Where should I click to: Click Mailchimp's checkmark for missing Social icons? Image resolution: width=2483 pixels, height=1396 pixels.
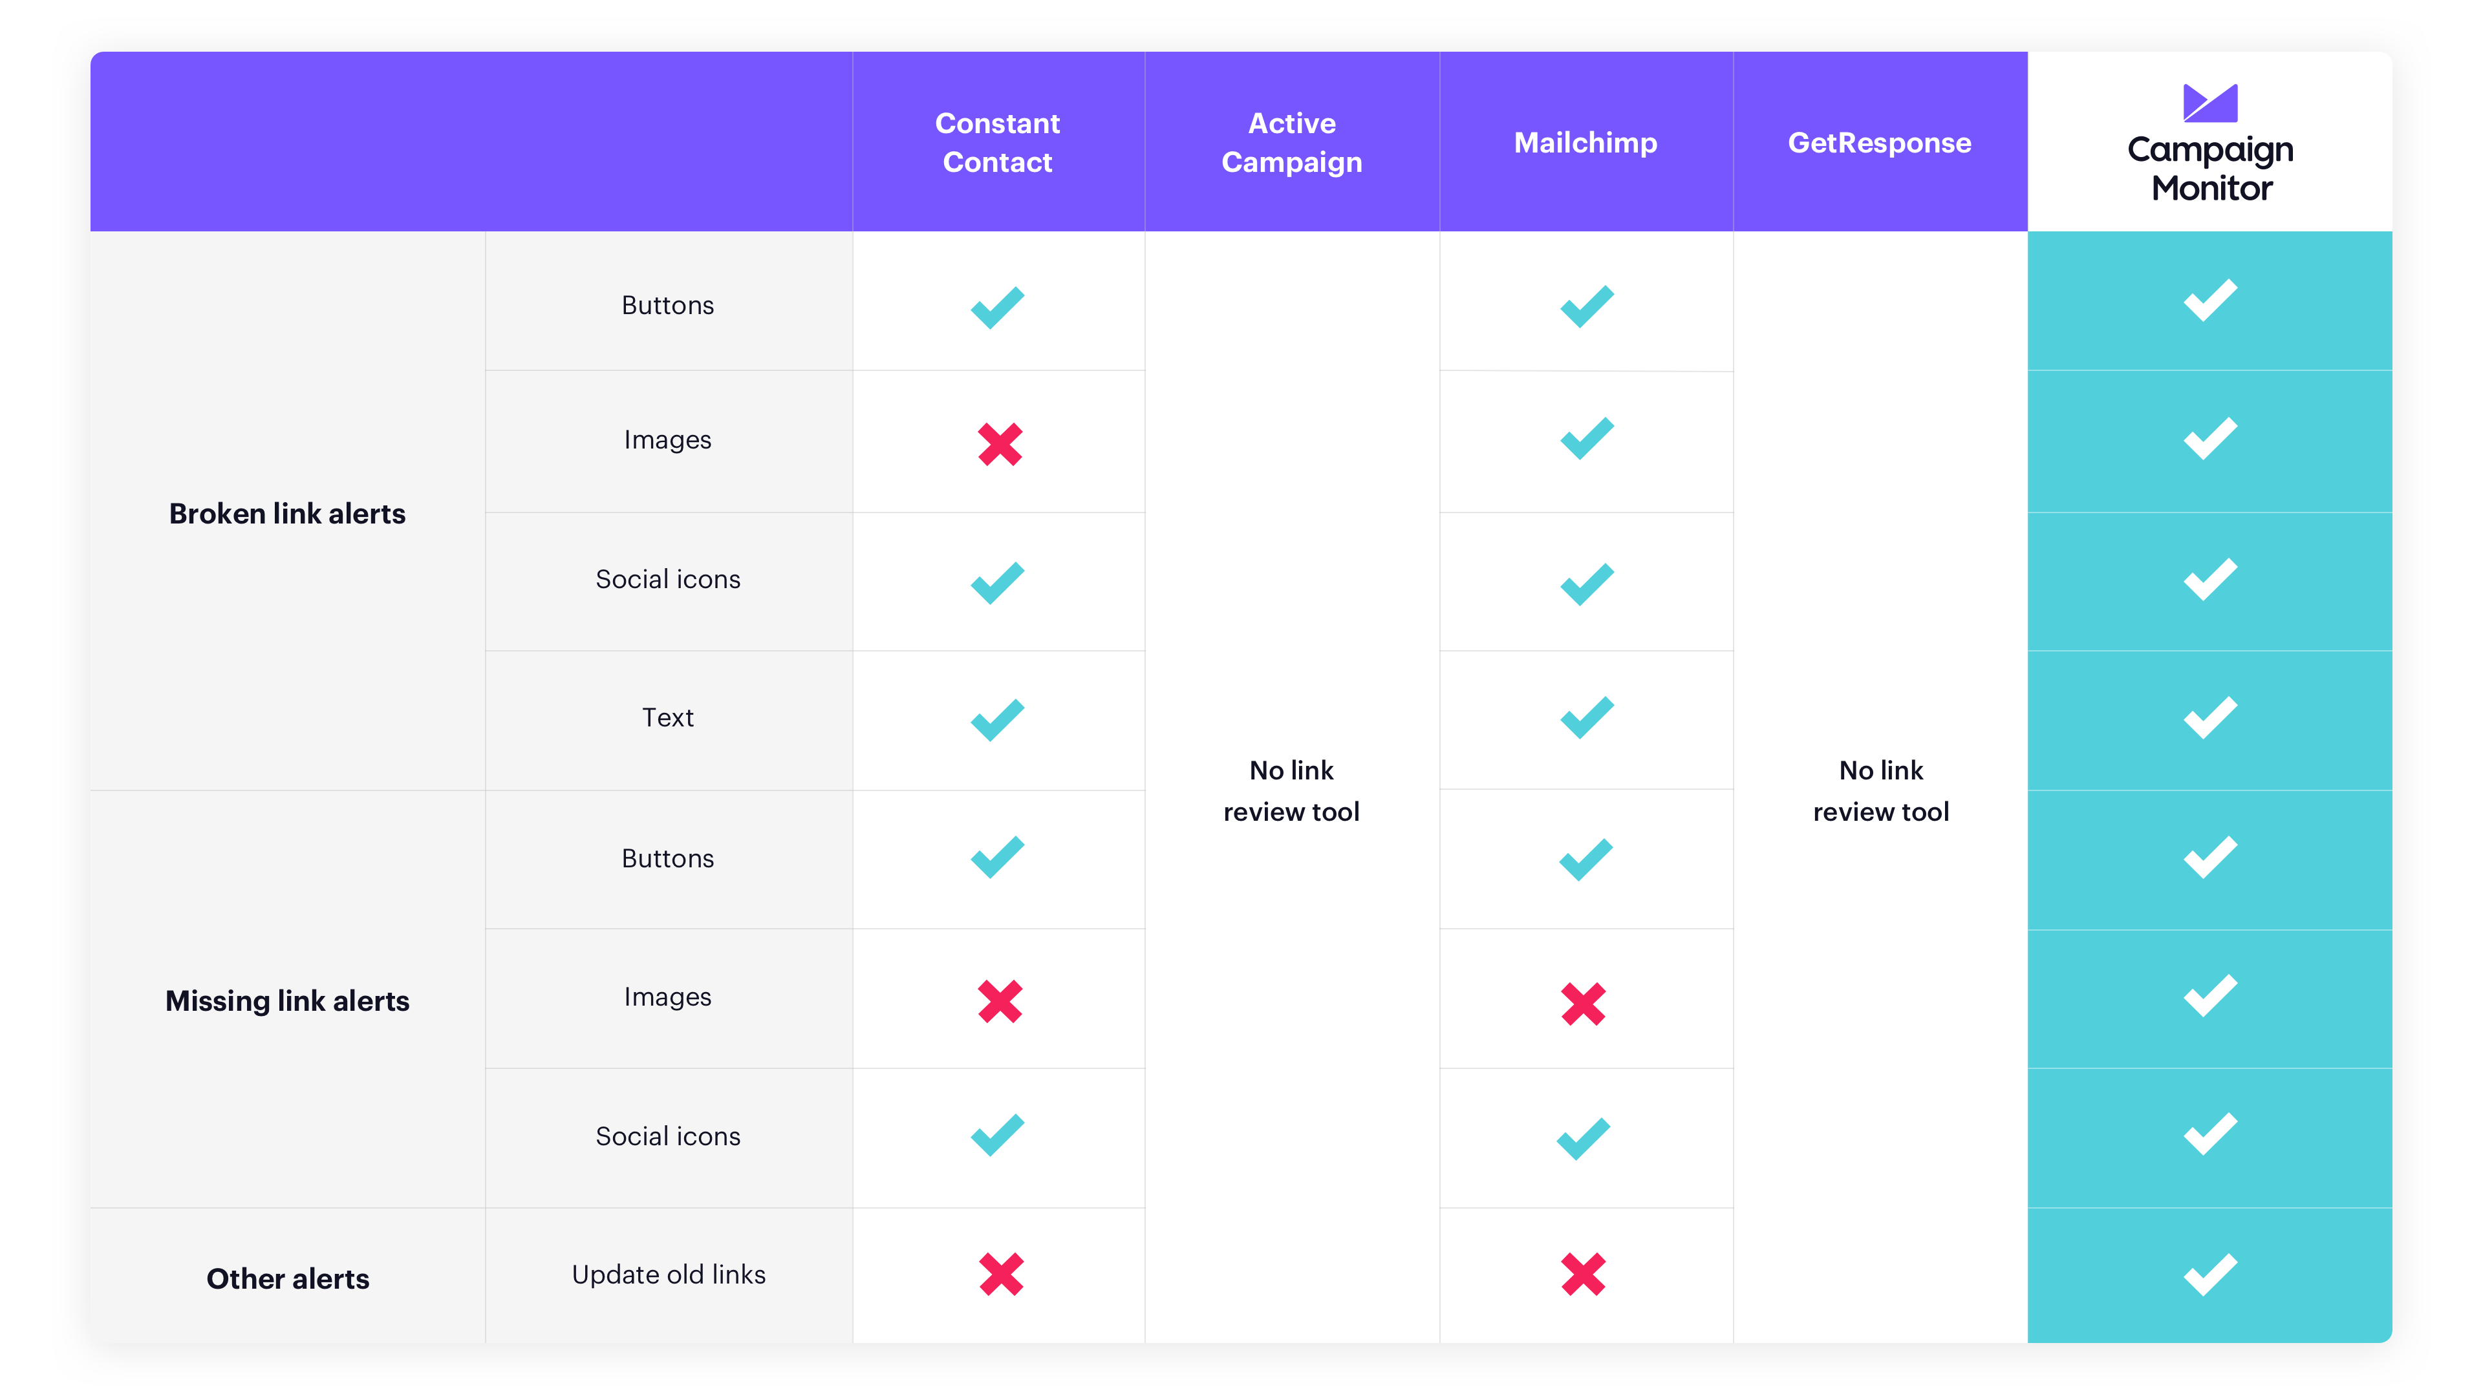pyautogui.click(x=1584, y=1139)
